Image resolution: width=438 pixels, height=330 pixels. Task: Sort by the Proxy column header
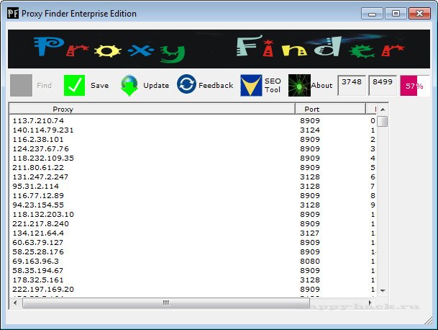(x=152, y=109)
